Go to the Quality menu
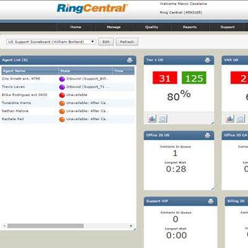The width and height of the screenshot is (248, 248). click(x=151, y=27)
